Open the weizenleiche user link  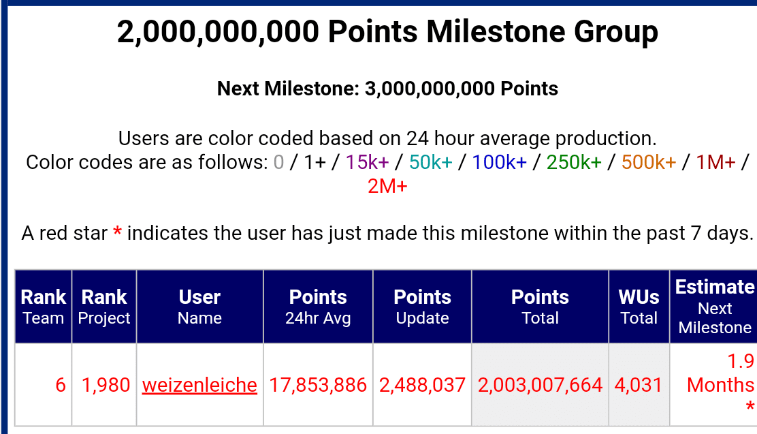click(199, 385)
